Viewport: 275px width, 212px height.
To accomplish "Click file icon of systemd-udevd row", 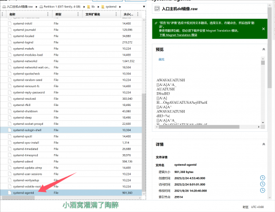I will (x=10, y=162).
